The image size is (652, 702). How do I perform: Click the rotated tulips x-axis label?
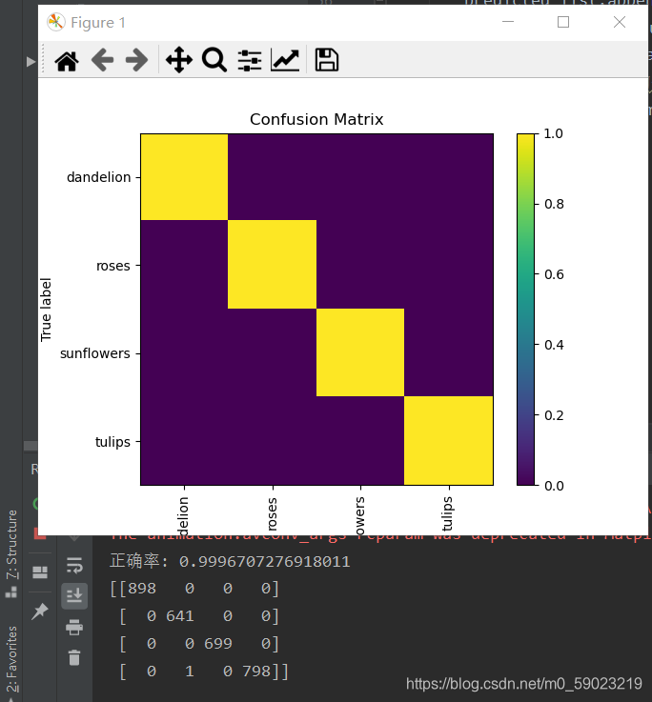pyautogui.click(x=447, y=513)
